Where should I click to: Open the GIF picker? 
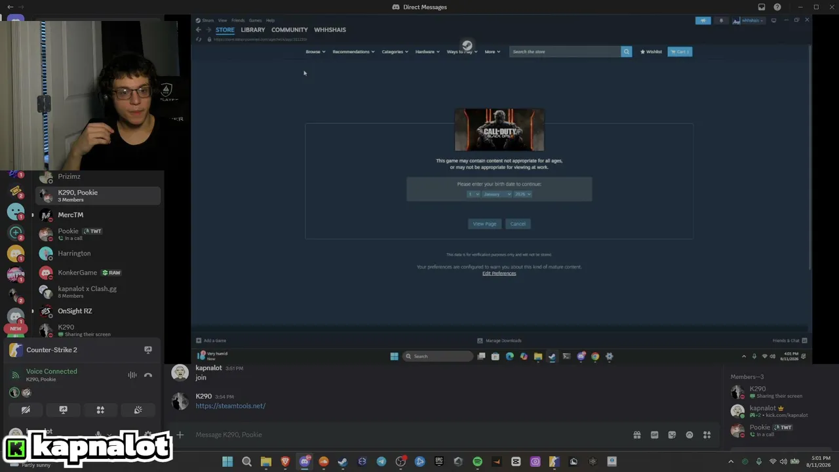[x=654, y=435]
